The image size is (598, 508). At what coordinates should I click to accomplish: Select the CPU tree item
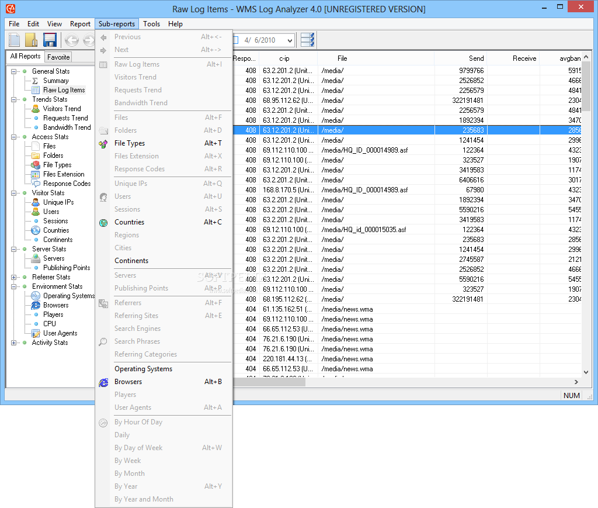[50, 324]
